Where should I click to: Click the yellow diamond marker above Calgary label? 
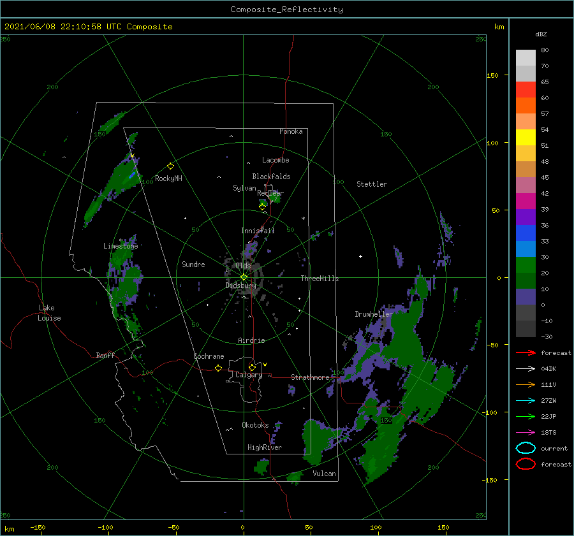click(252, 367)
